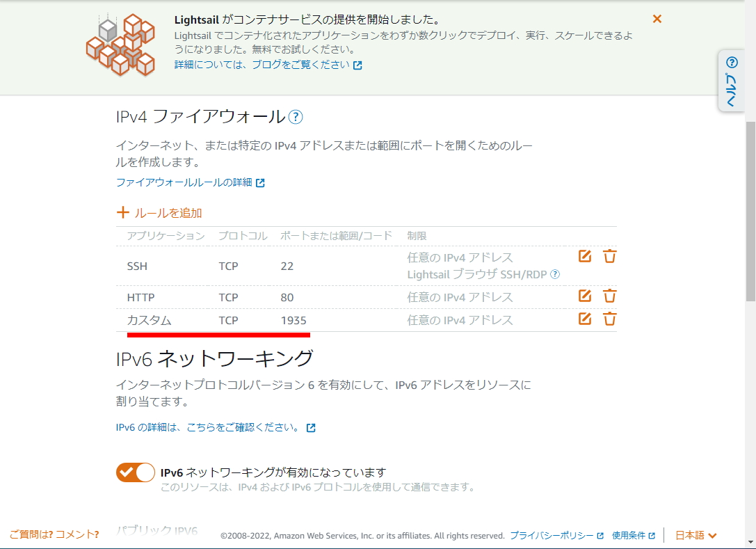Open the blog details link in banner

(268, 65)
